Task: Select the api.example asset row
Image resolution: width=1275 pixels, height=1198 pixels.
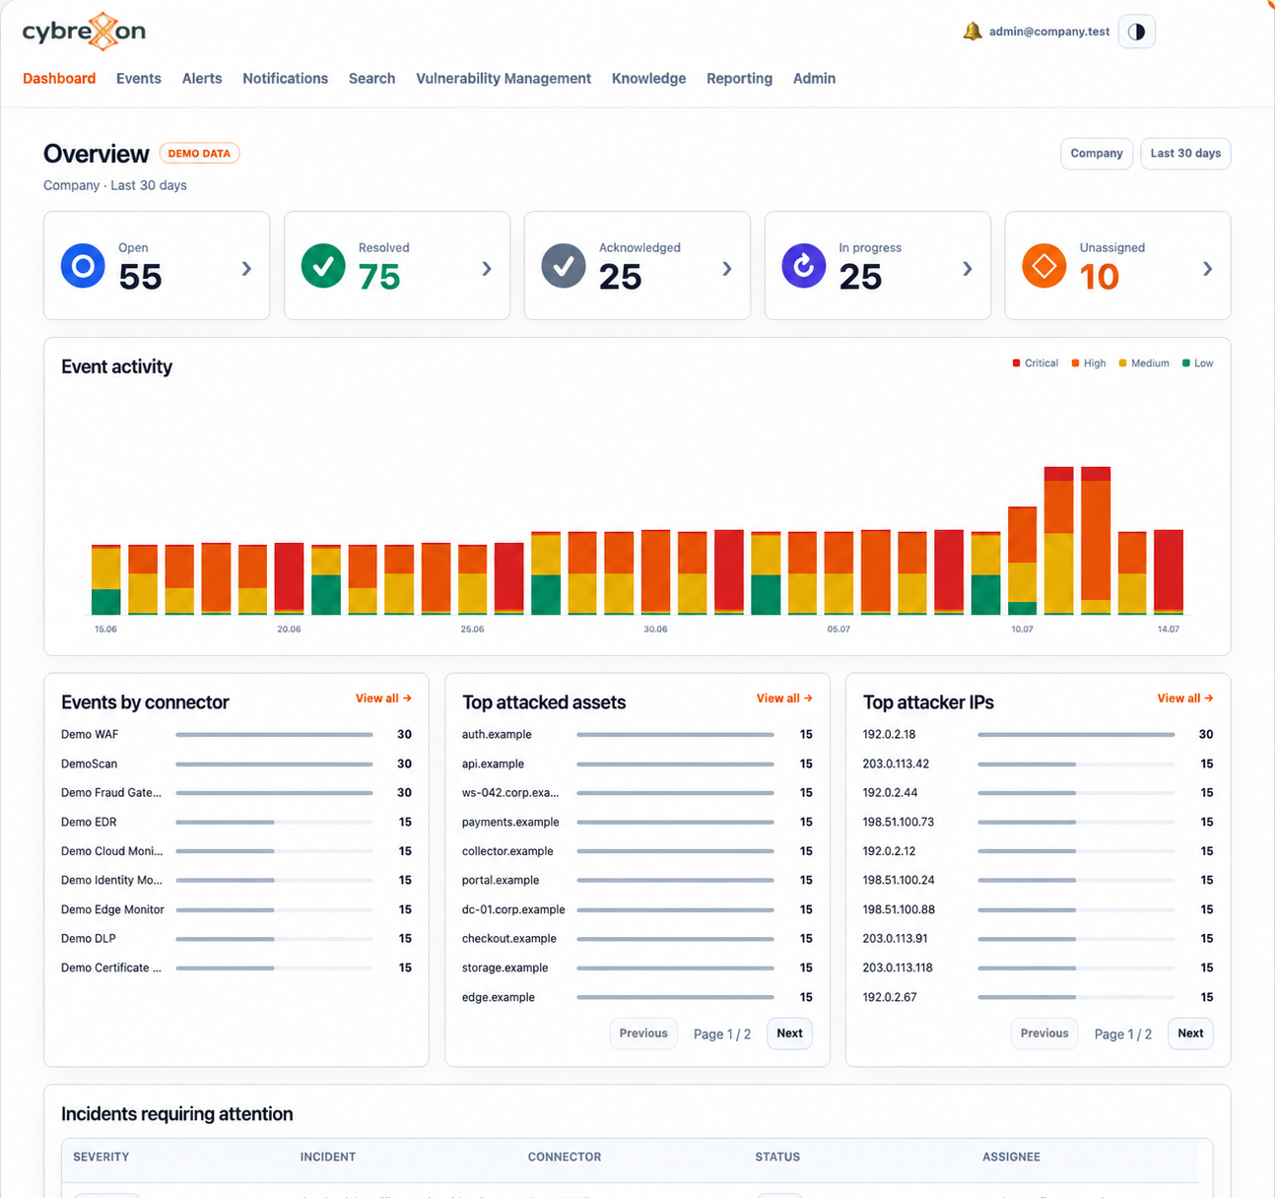Action: [637, 764]
